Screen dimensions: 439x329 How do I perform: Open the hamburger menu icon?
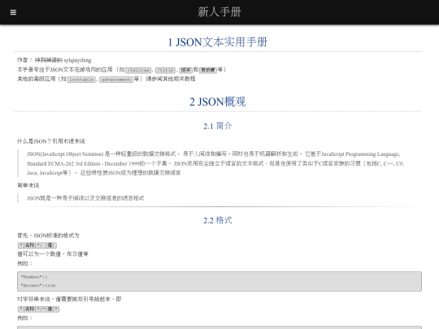pyautogui.click(x=13, y=12)
